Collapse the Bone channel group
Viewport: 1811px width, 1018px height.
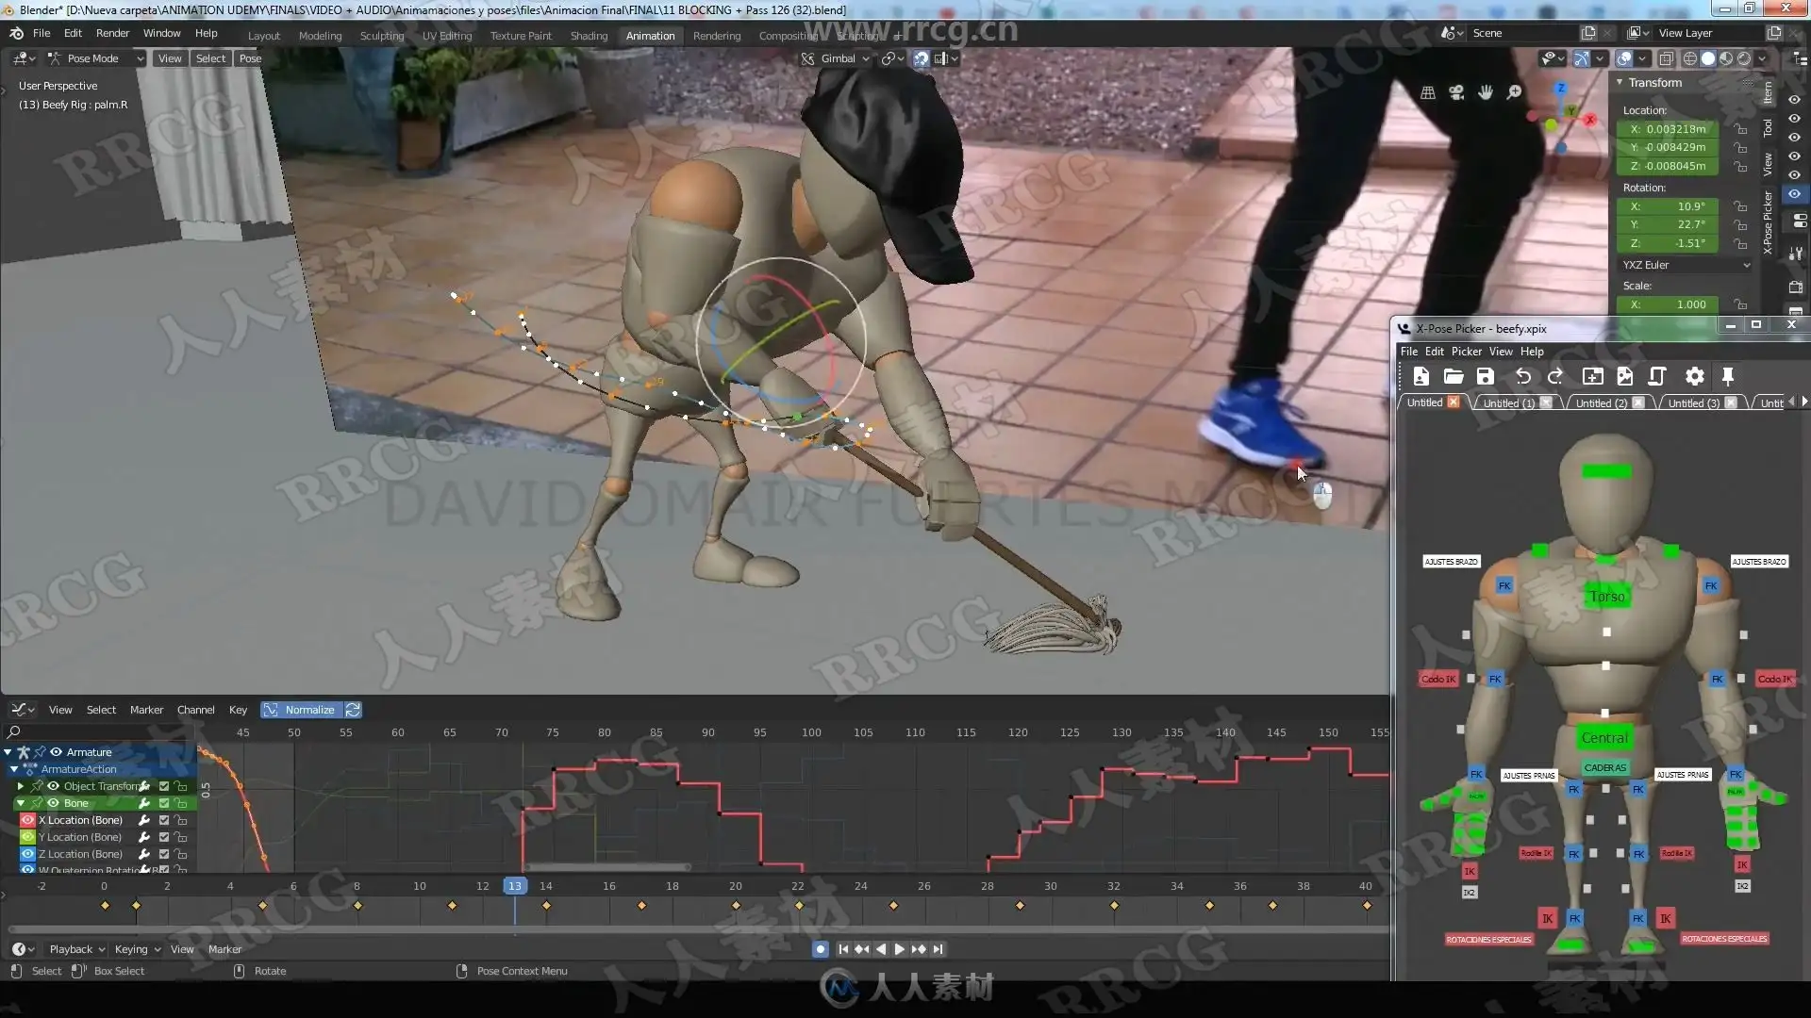pyautogui.click(x=20, y=803)
